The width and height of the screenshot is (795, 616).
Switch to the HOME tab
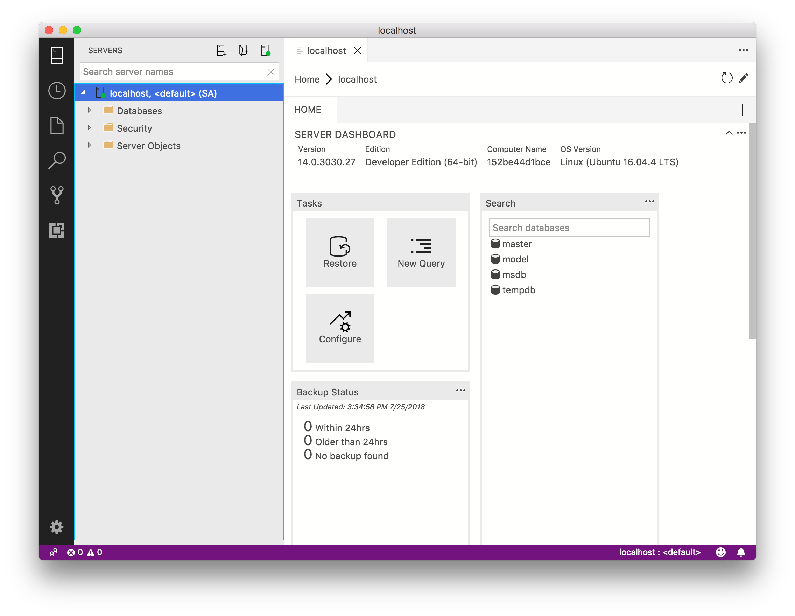click(x=308, y=109)
